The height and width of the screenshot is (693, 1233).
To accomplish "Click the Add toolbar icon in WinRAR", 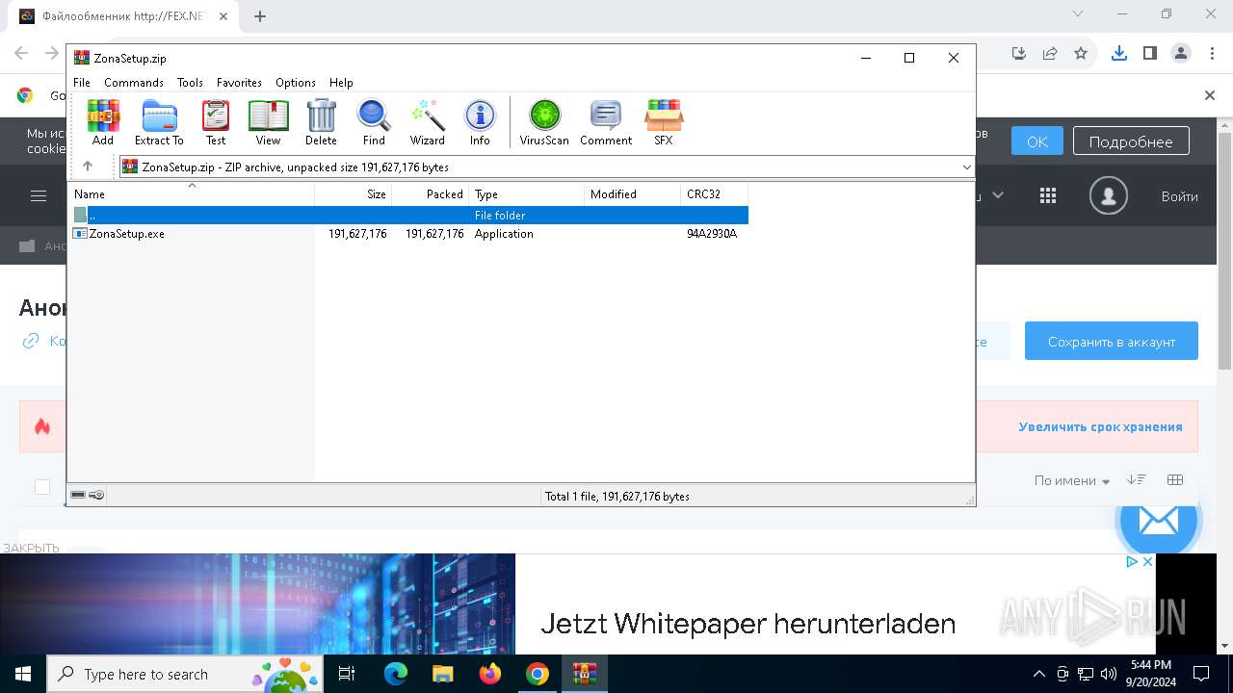I will [x=103, y=122].
